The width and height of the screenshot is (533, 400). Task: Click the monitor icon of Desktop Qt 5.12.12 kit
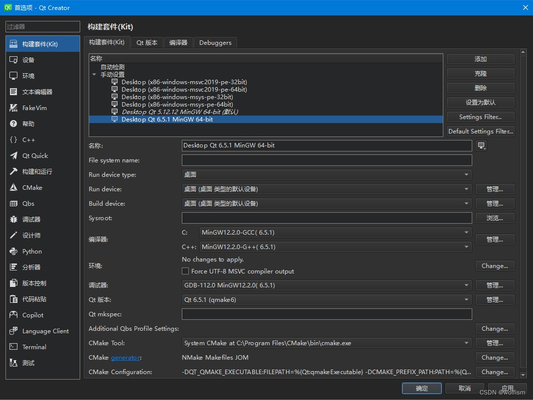pyautogui.click(x=115, y=112)
